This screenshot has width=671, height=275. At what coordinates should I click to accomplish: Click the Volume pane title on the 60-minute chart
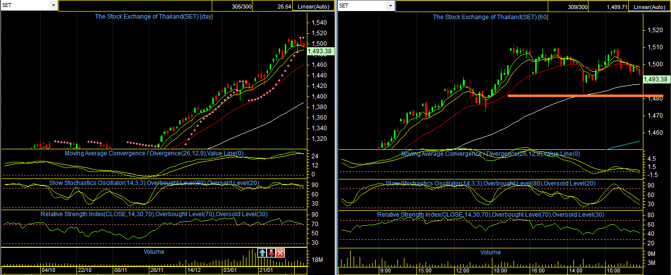(490, 252)
